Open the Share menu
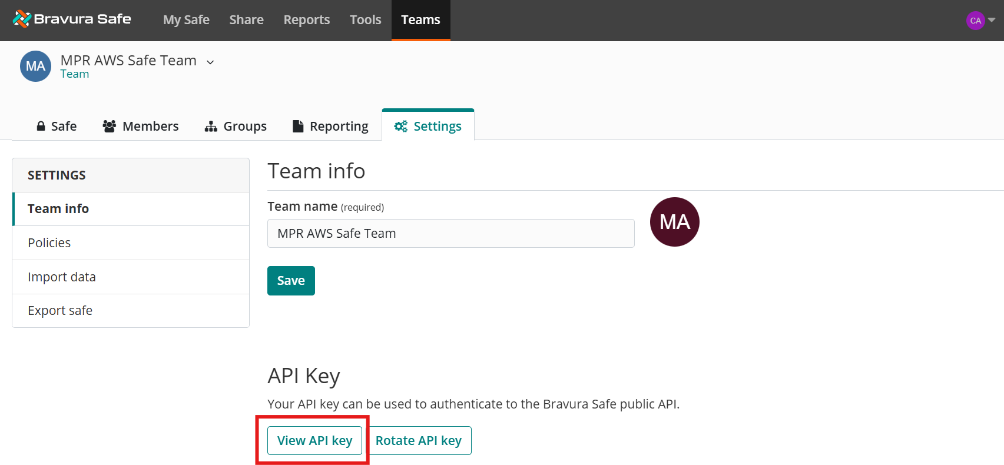Image resolution: width=1004 pixels, height=465 pixels. pos(246,20)
